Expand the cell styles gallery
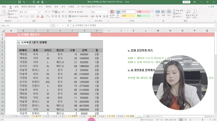Image resolution: width=217 pixels, height=121 pixels. [x=153, y=17]
